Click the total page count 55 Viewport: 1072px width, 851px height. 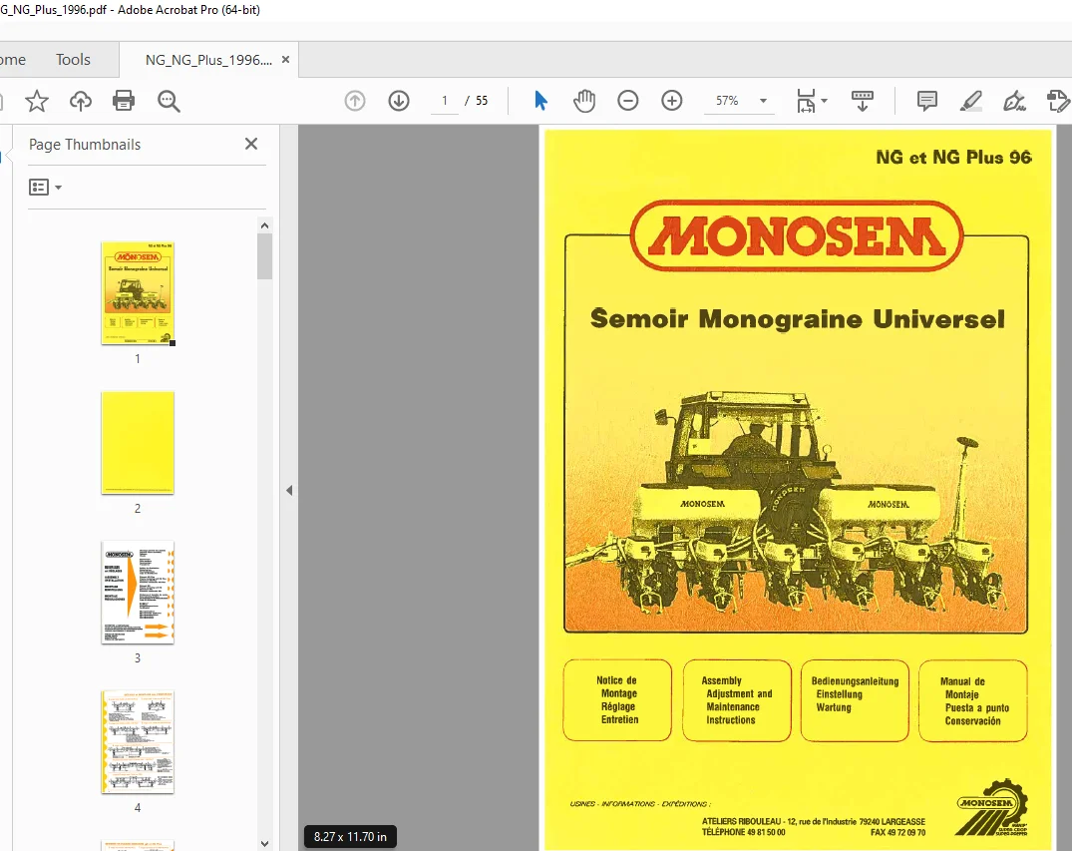(482, 101)
